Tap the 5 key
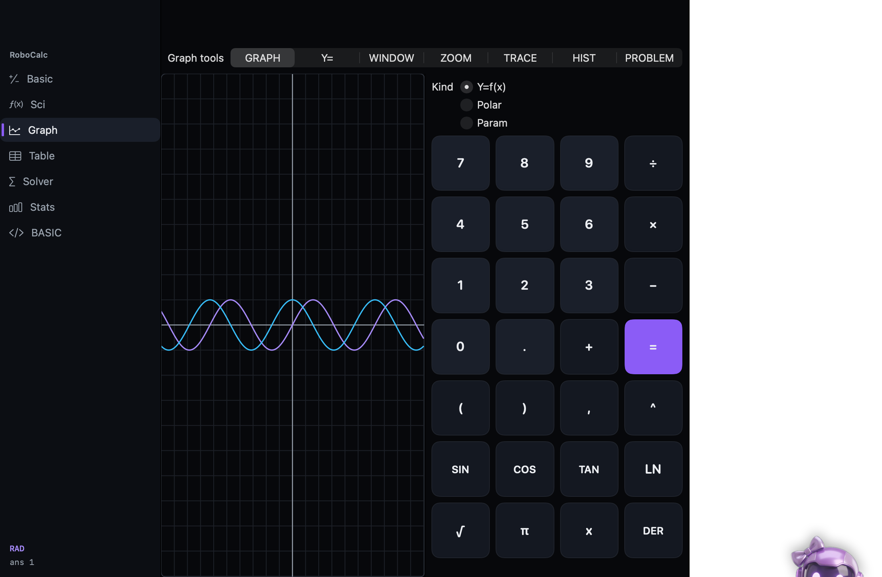 click(x=525, y=224)
